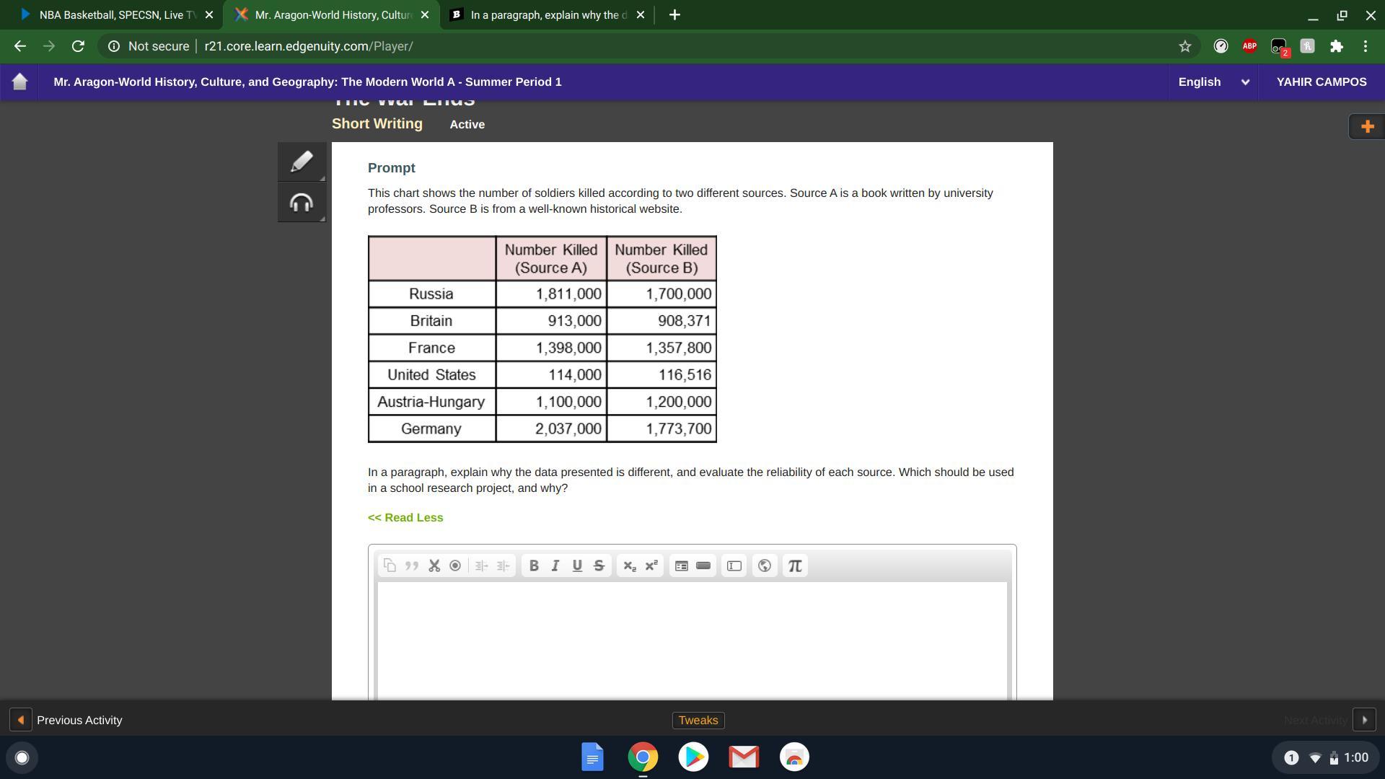Screen dimensions: 1385x779
Task: Expand the orange plus panel
Action: [1366, 127]
